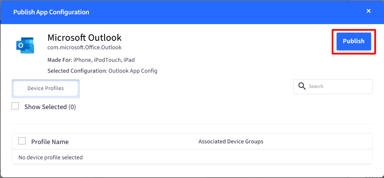This screenshot has width=384, height=178.
Task: Tick the select-all checkbox beside Profile Name
Action: tap(22, 141)
